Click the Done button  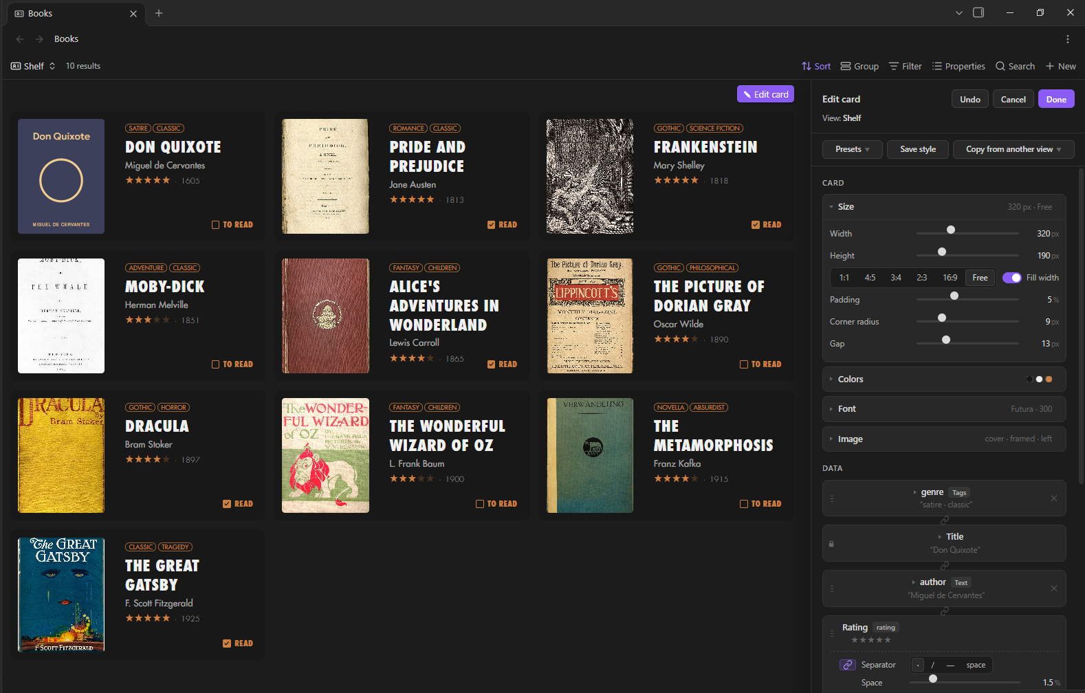point(1056,99)
